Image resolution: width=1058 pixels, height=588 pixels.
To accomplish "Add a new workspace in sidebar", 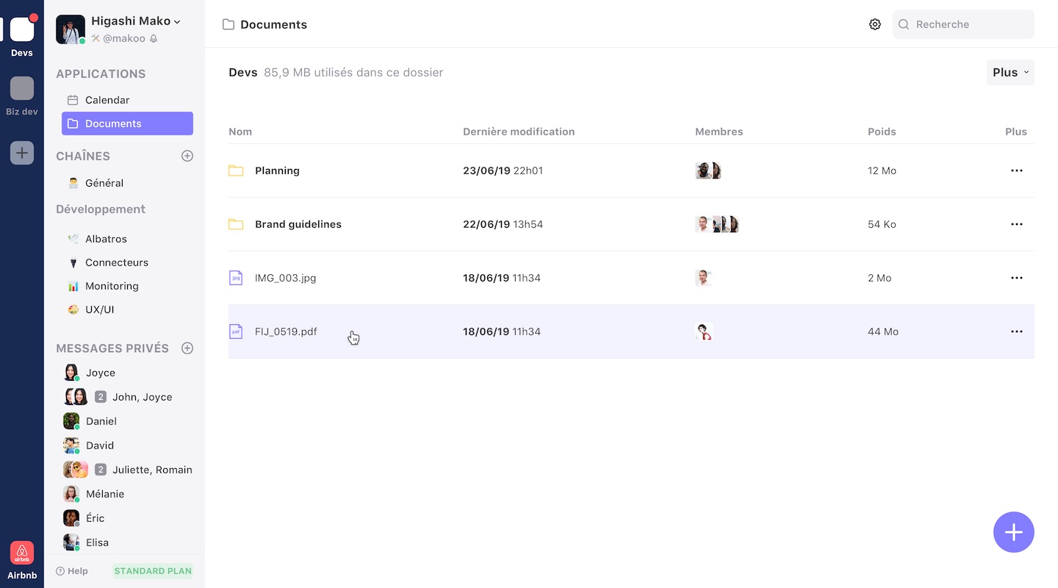I will [22, 153].
